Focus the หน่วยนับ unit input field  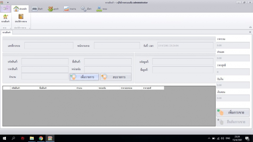tap(108, 69)
